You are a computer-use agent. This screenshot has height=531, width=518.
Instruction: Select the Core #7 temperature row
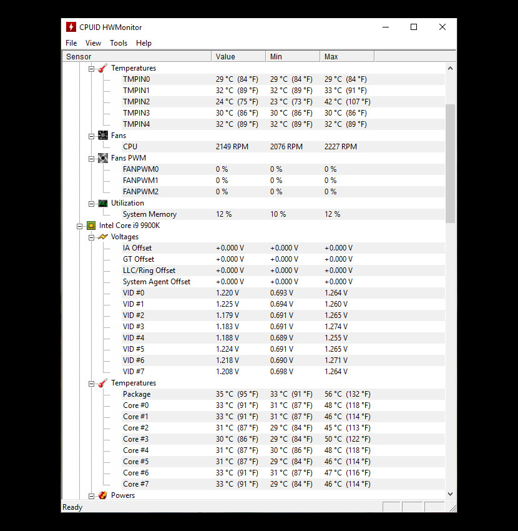(x=283, y=484)
